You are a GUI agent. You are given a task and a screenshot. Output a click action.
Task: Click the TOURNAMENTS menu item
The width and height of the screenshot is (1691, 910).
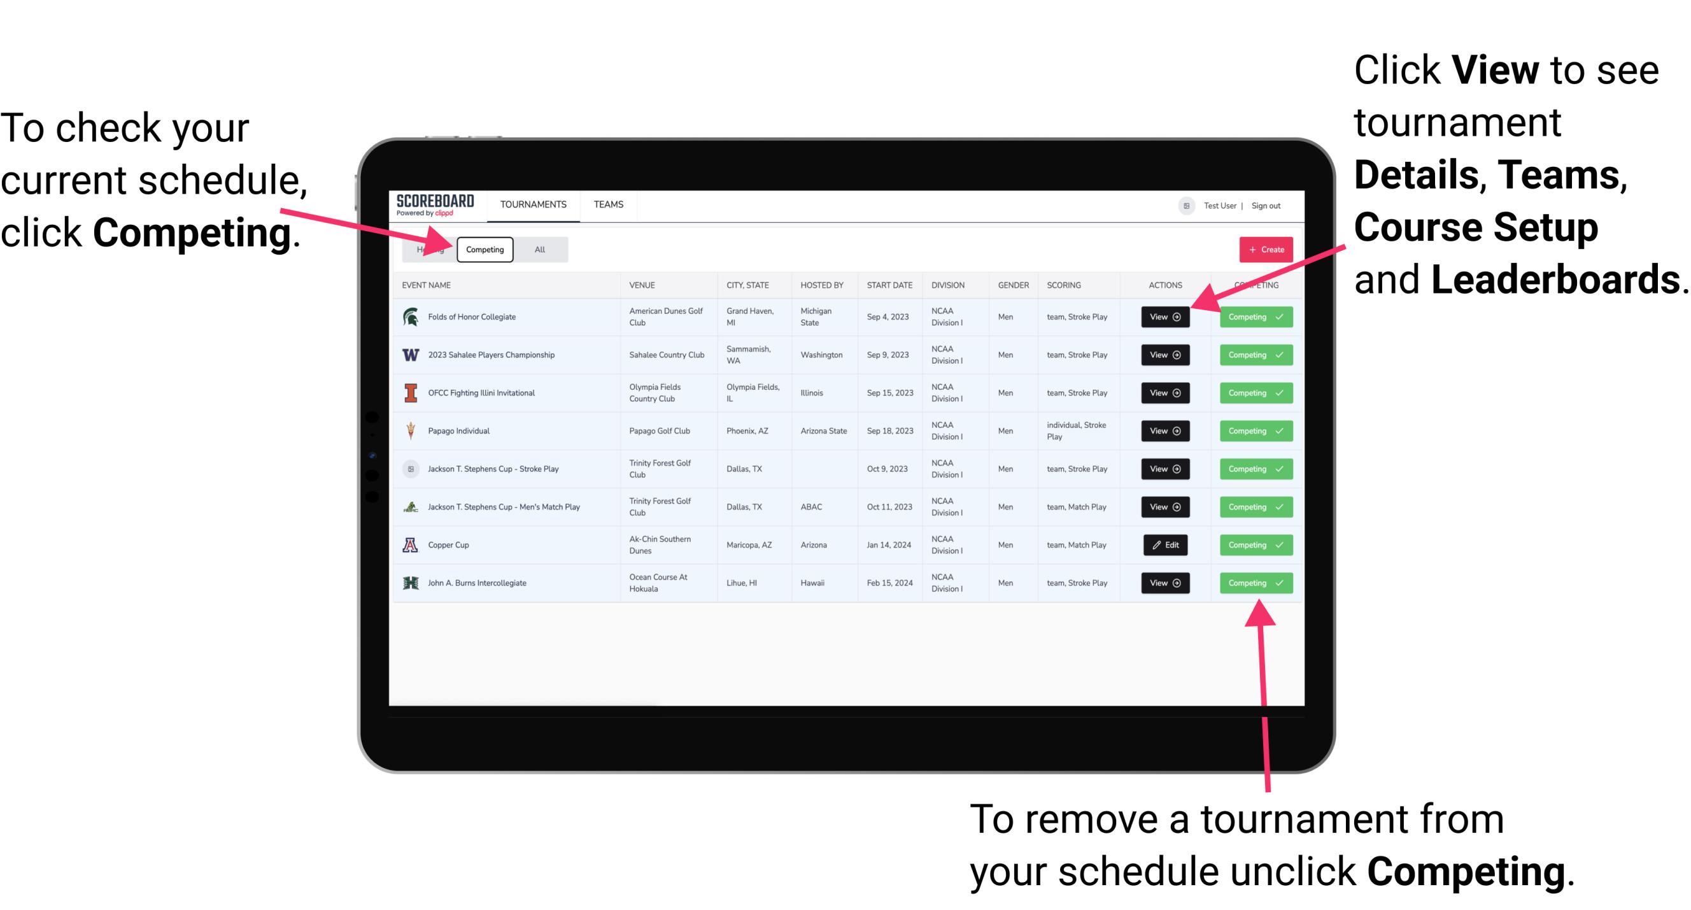533,204
